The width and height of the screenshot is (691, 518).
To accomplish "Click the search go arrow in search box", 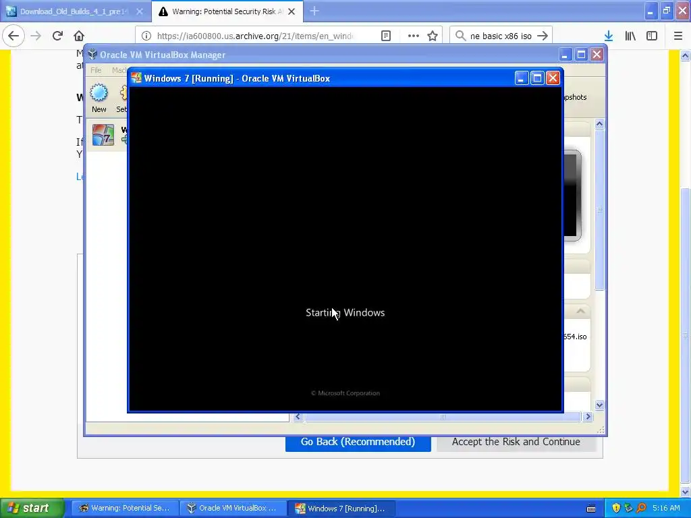I will (x=543, y=36).
